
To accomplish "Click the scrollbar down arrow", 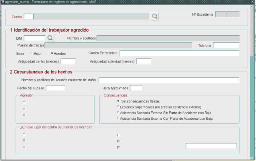I will click(x=252, y=158).
